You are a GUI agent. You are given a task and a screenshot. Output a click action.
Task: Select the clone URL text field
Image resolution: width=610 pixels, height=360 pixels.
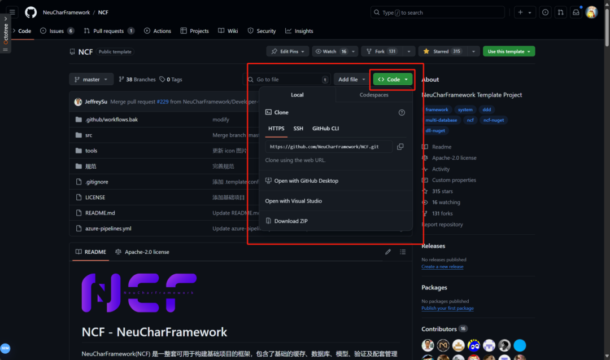329,147
